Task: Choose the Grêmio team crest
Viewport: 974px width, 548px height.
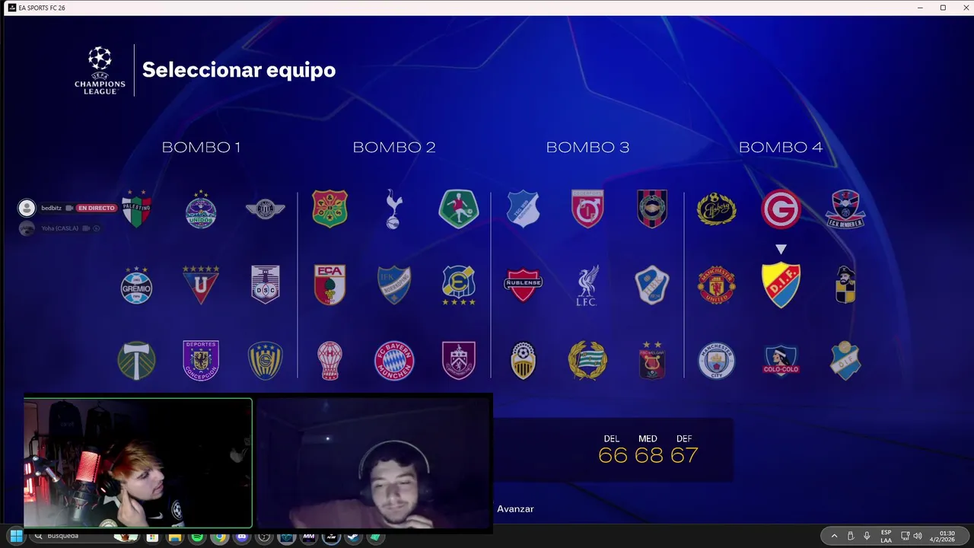Action: 137,285
